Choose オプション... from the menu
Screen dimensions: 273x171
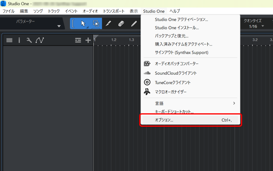(190, 120)
